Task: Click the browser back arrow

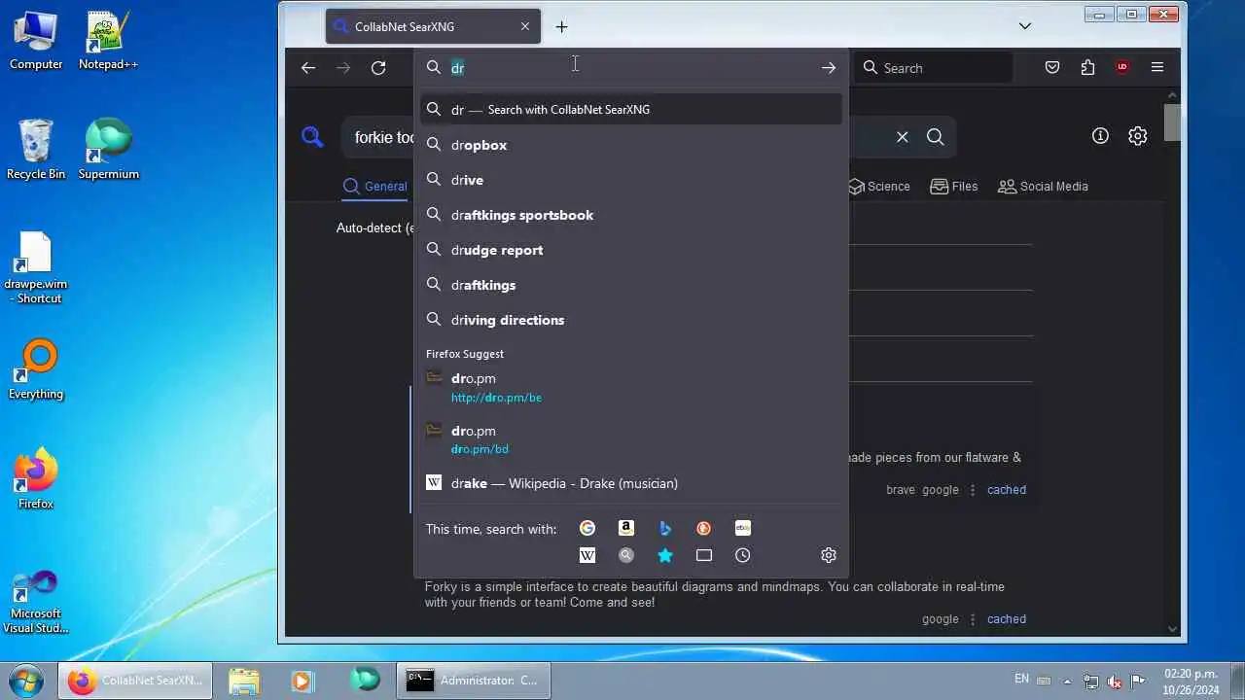Action: (x=308, y=68)
